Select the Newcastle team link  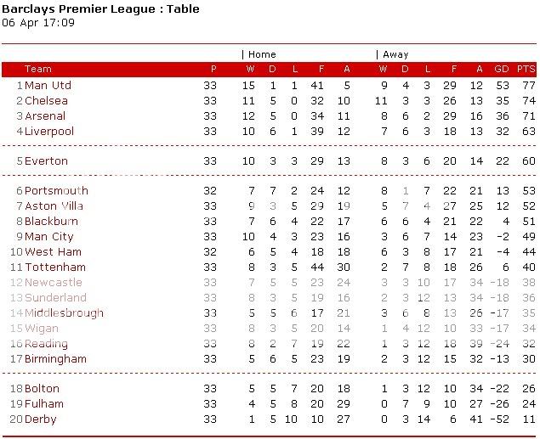[54, 283]
